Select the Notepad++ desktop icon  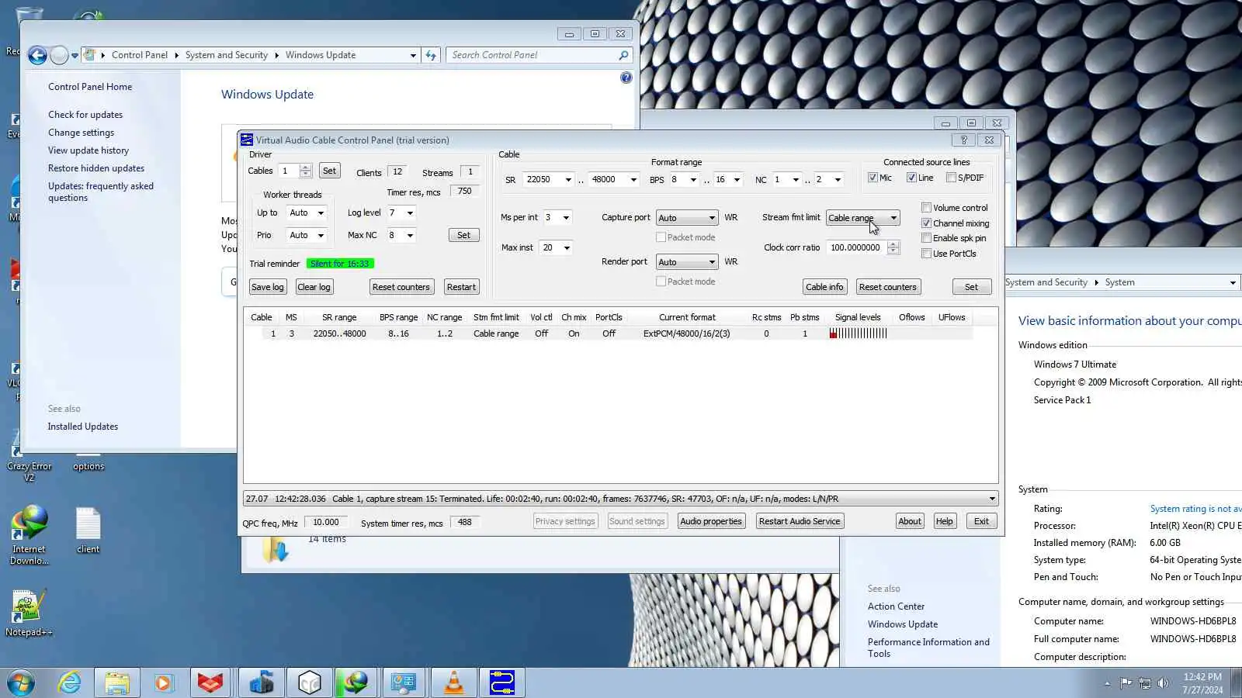pyautogui.click(x=29, y=613)
